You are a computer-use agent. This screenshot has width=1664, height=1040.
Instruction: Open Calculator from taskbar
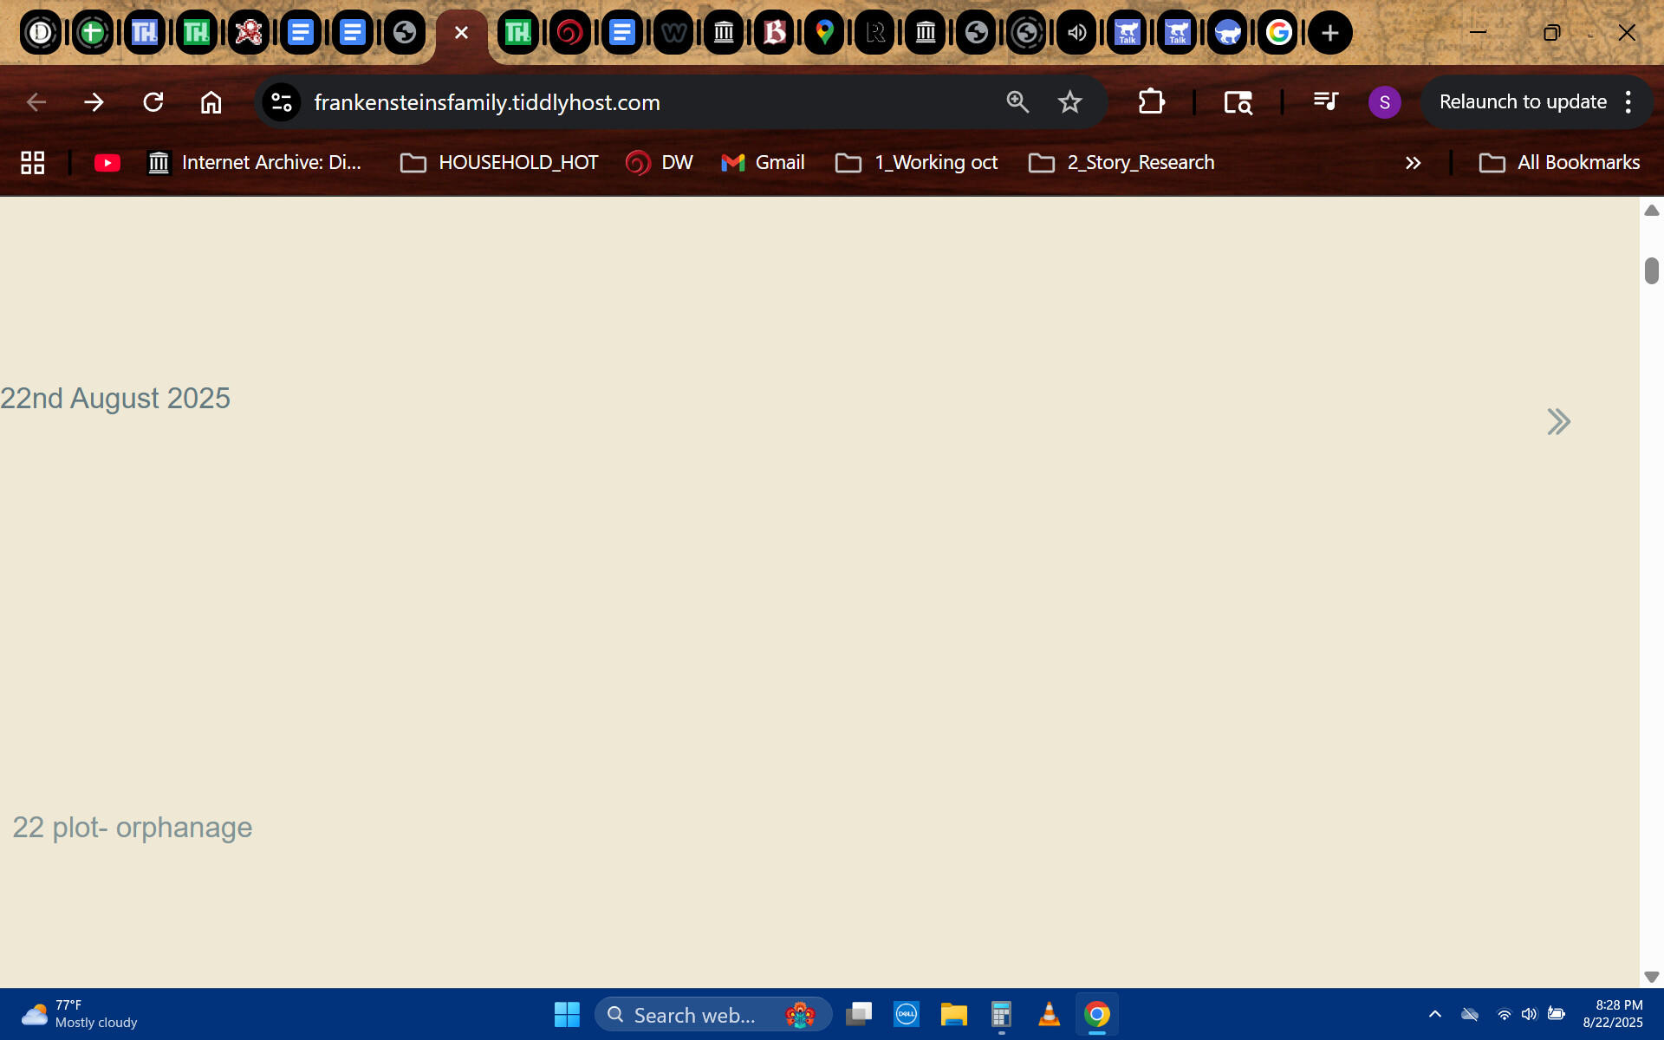1002,1015
